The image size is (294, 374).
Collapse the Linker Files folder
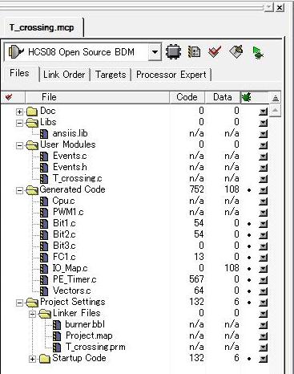click(x=32, y=314)
